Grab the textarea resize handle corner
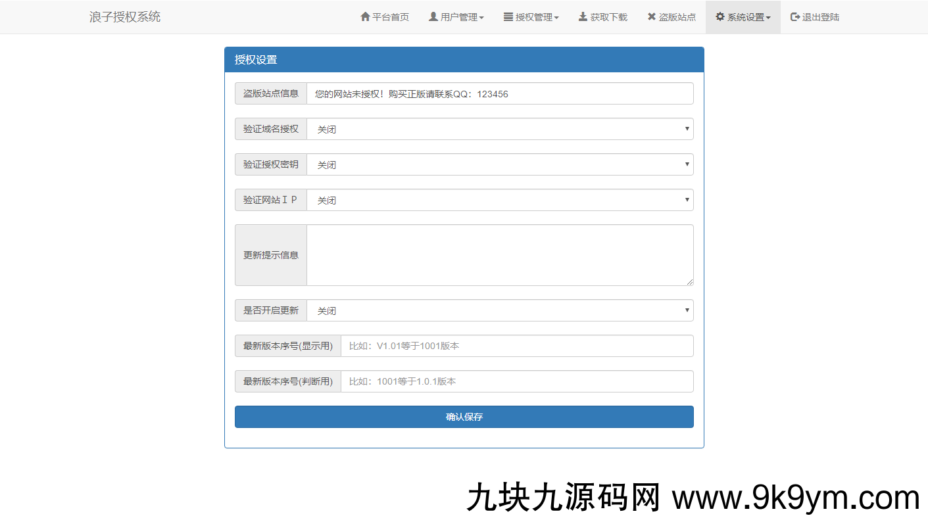Screen dimensions: 928x522 tap(690, 282)
